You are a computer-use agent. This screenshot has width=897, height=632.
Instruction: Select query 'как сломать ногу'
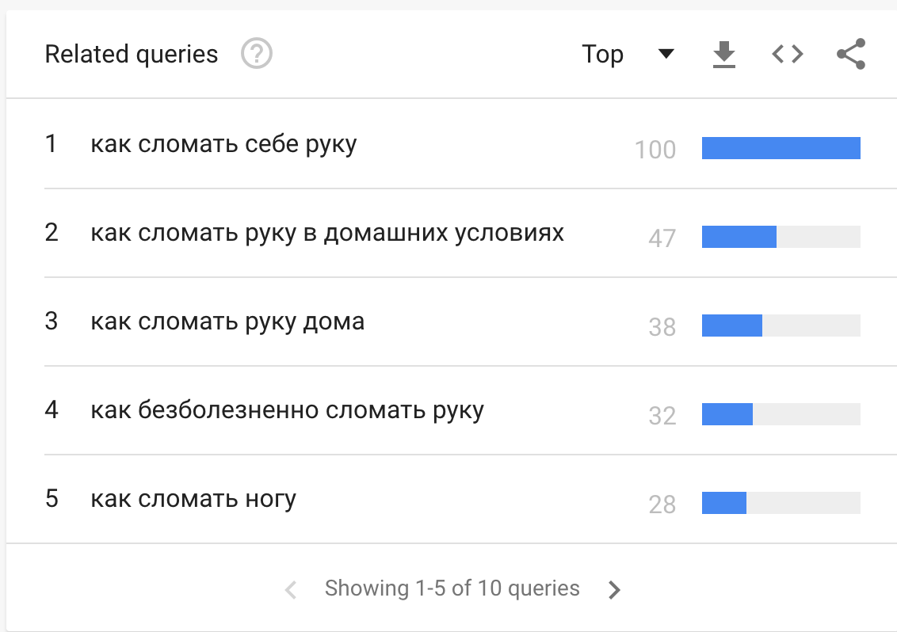click(193, 499)
